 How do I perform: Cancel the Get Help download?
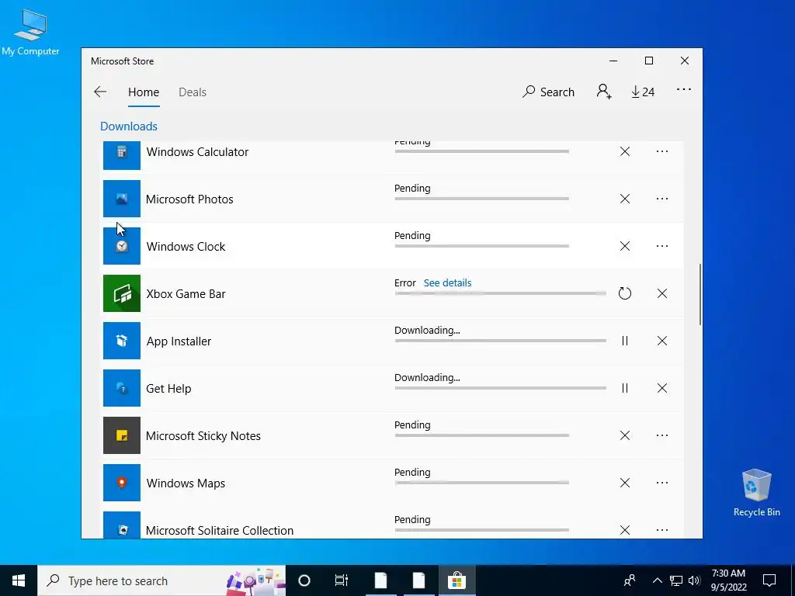(662, 388)
